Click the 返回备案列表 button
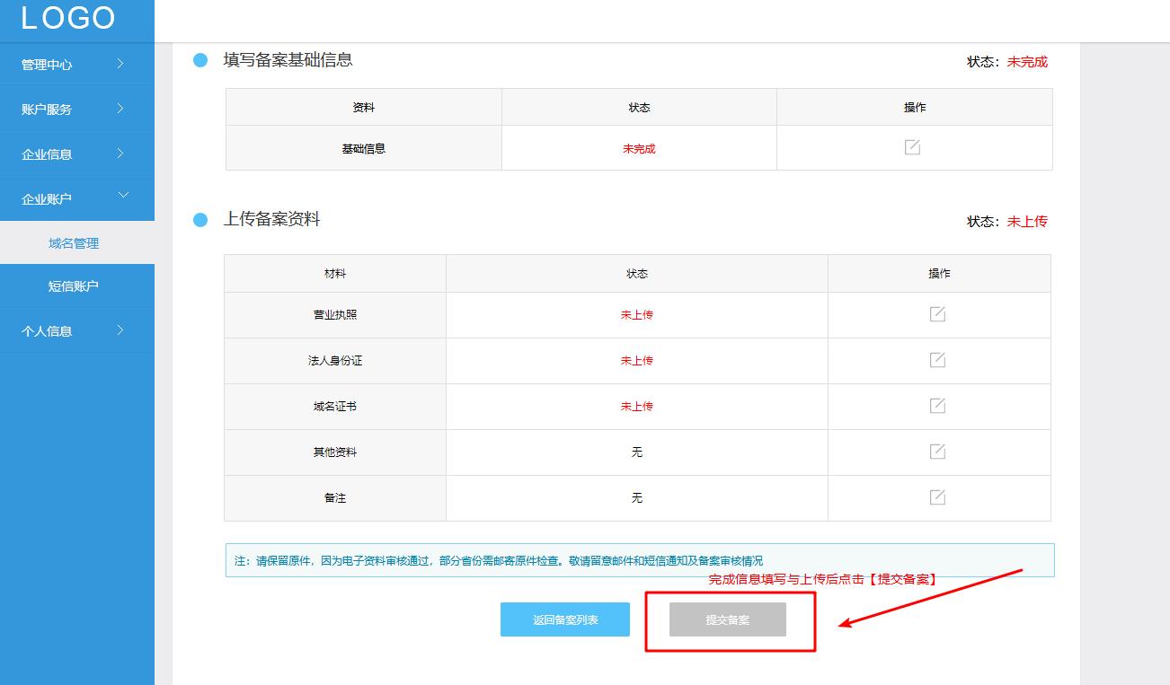The height and width of the screenshot is (685, 1170). tap(564, 619)
